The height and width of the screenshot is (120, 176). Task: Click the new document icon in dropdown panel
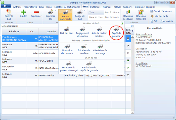(x=122, y=23)
